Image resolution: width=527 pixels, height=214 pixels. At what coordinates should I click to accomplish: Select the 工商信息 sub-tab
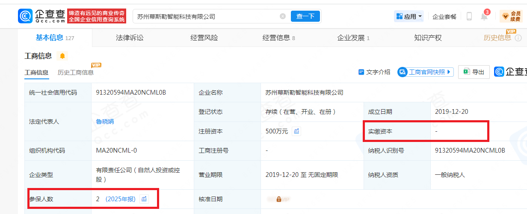pos(36,72)
